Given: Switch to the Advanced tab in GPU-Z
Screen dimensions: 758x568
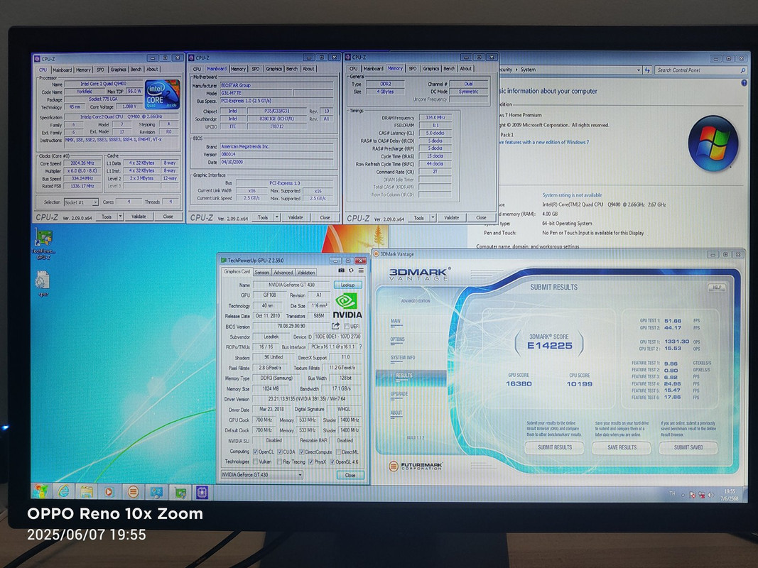Looking at the screenshot, I should point(283,273).
